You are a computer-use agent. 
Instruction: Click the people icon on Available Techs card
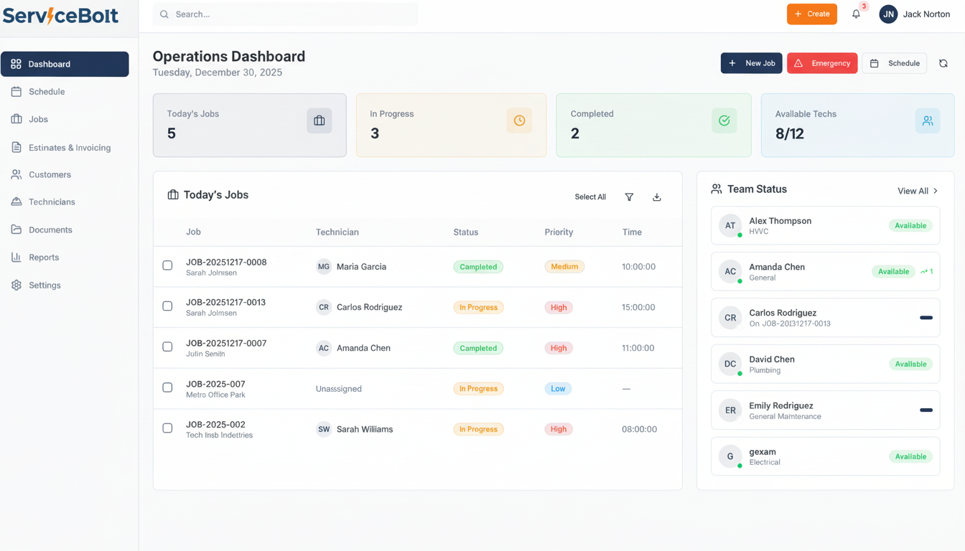click(x=928, y=121)
